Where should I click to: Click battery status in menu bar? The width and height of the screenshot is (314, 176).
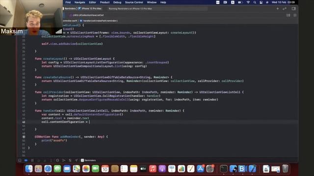(240, 2)
